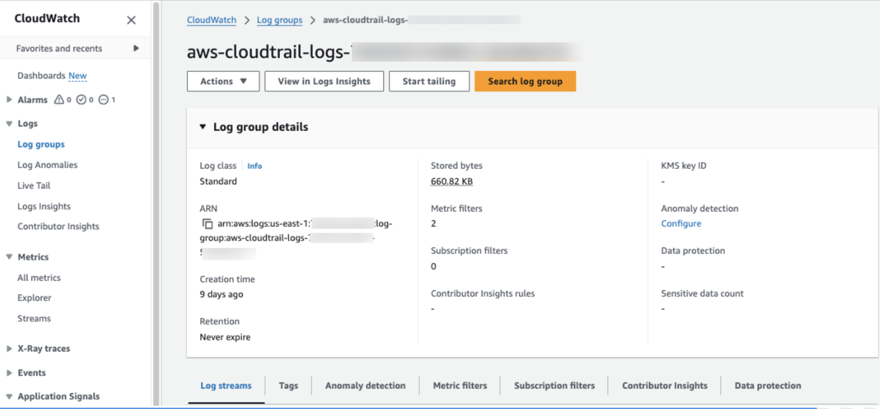The width and height of the screenshot is (880, 409).
Task: Collapse the Log group details panel
Action: (202, 126)
